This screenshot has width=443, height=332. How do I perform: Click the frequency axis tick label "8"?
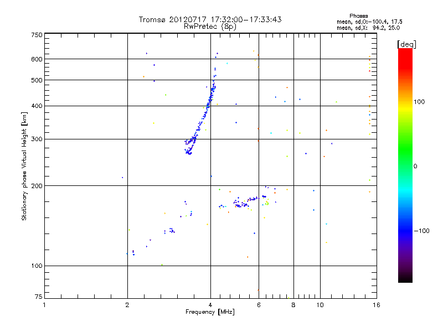click(293, 305)
